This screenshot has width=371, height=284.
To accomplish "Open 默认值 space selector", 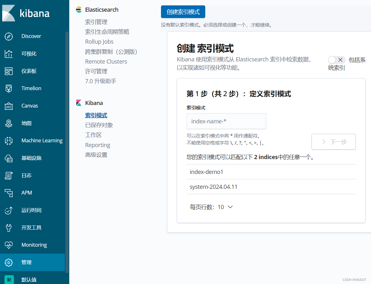I will tap(29, 280).
